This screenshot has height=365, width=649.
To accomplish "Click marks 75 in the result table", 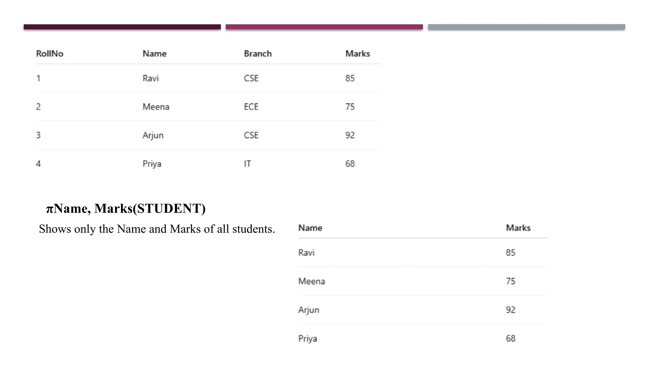I will point(511,281).
